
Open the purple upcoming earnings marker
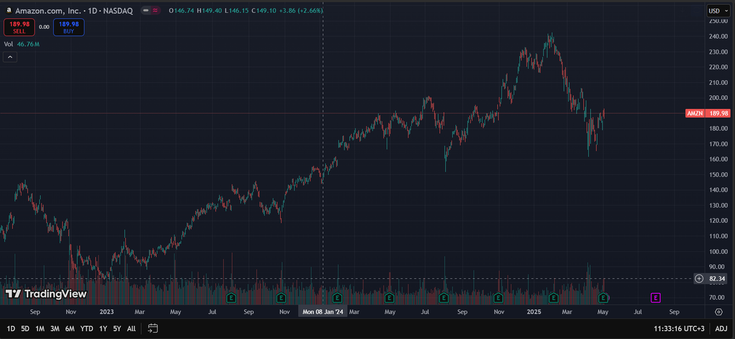pyautogui.click(x=656, y=298)
